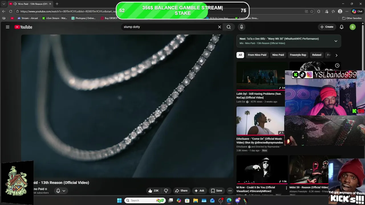Launch File Explorer from taskbar

click(196, 200)
